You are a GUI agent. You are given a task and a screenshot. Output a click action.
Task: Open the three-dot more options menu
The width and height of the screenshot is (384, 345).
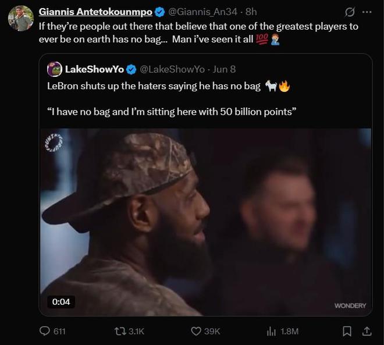click(x=367, y=12)
